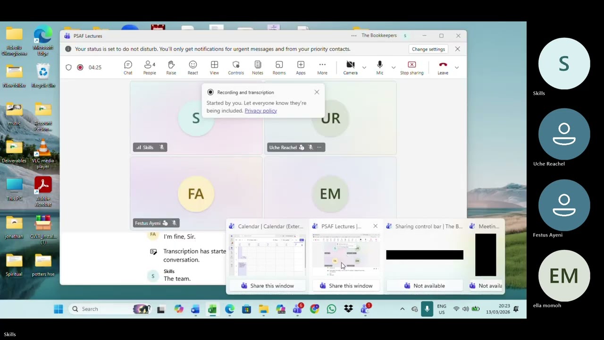The image size is (604, 340).
Task: Open breakout Rooms
Action: [x=279, y=68]
